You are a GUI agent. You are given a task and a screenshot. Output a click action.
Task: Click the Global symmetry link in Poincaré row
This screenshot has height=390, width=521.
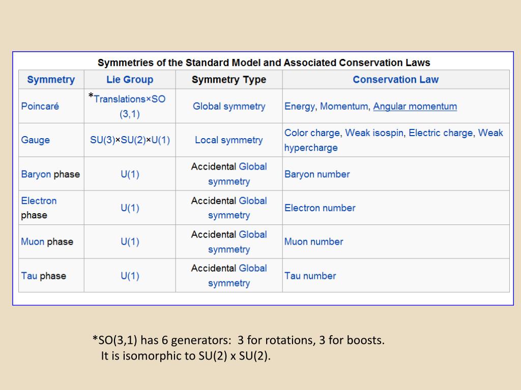coord(229,107)
